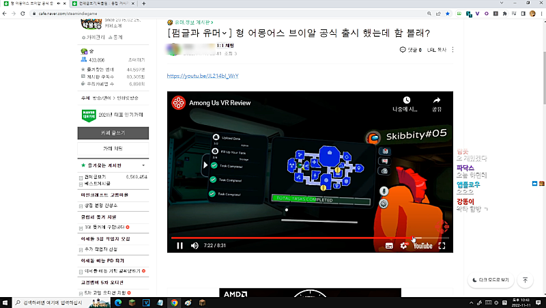Screen dimensions: 546x308
Task: Click the white cafe chat button
Action: tap(113, 149)
